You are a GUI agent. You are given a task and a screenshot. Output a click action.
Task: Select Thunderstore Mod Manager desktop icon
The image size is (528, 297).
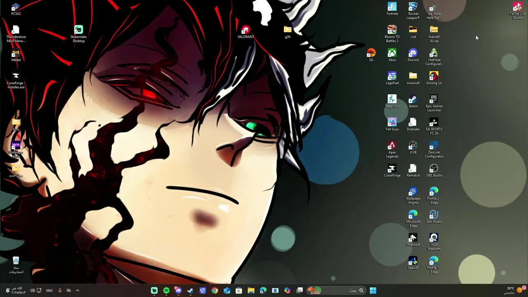pyautogui.click(x=16, y=35)
